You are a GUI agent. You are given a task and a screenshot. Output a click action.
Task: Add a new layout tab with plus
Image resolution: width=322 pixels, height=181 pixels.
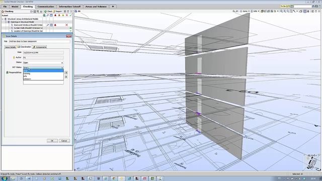coord(113,7)
